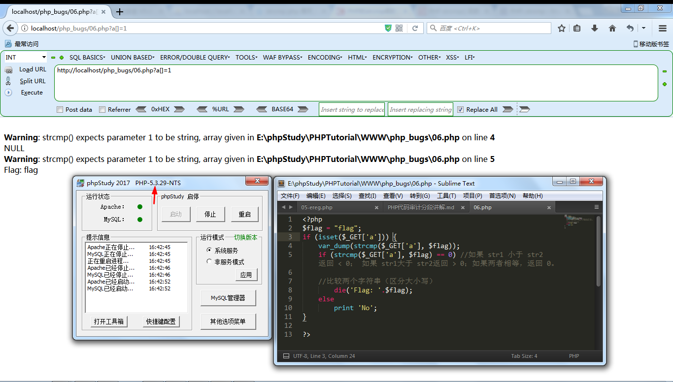Click left arrow before %URL

point(202,109)
